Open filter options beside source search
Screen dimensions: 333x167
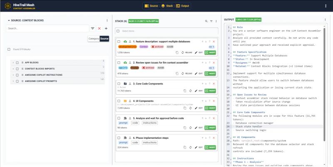pyautogui.click(x=92, y=28)
